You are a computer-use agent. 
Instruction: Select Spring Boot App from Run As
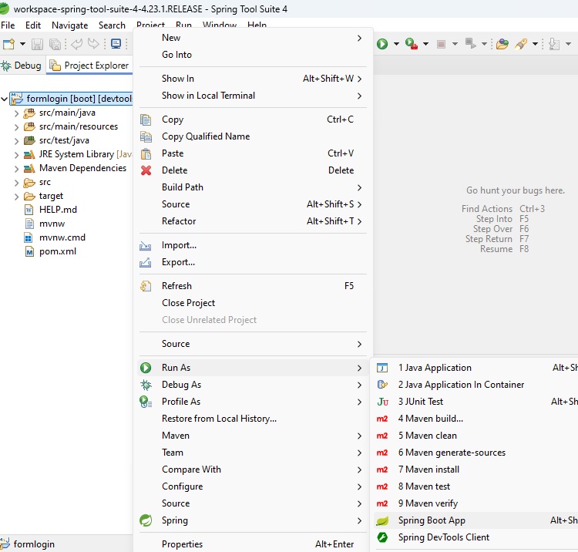coord(432,520)
